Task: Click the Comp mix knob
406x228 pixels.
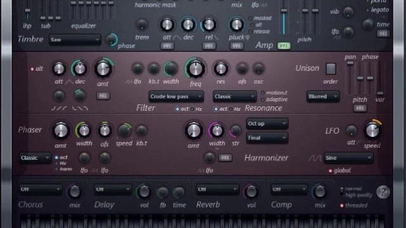Action: coord(320,191)
